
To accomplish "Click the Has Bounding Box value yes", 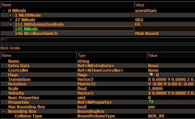I will pos(151,107).
